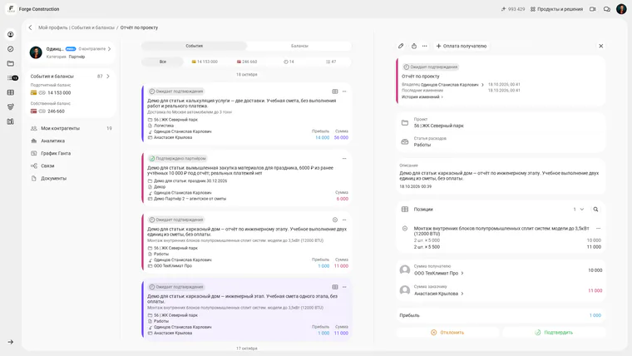
Task: Click clock icon on инженерному этапу card
Action: click(x=335, y=220)
